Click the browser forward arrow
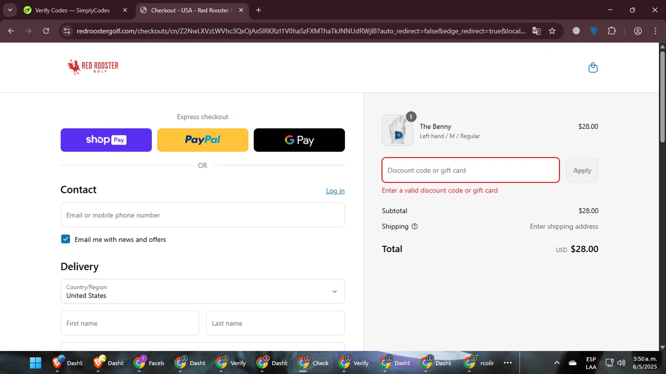 click(28, 31)
